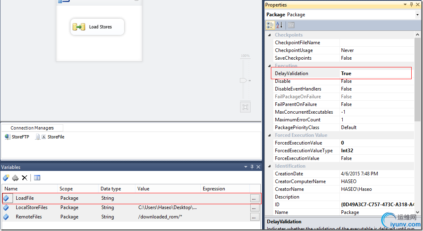The width and height of the screenshot is (423, 231).
Task: Click the Description value field
Action: point(377,197)
